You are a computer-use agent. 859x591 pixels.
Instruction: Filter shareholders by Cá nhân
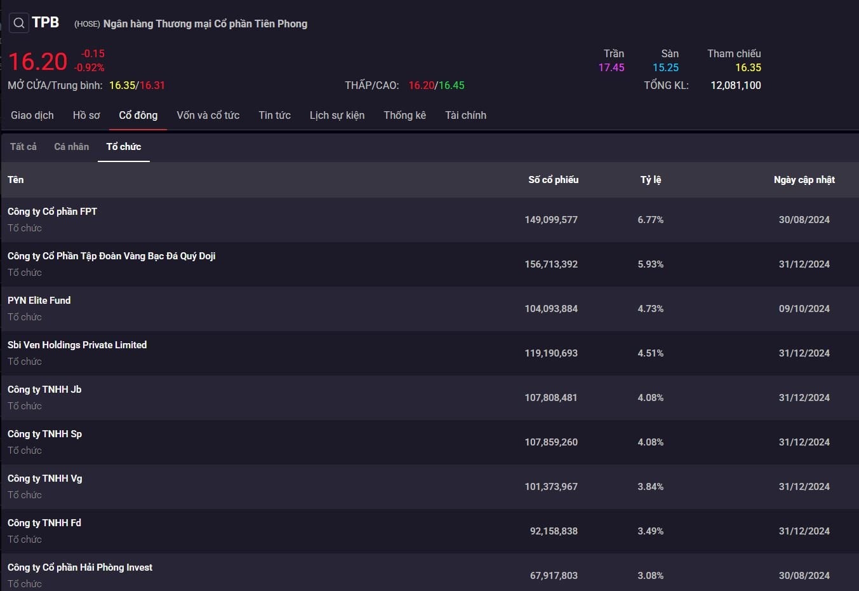(x=72, y=147)
